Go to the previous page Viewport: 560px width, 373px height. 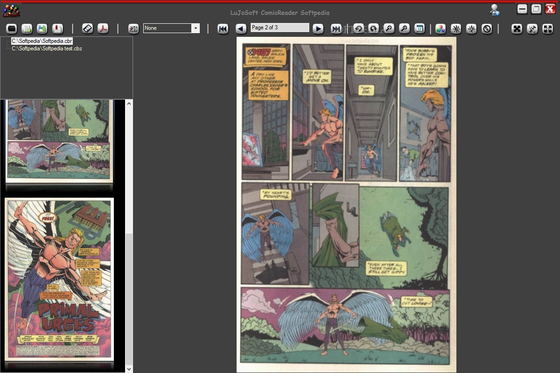(241, 28)
